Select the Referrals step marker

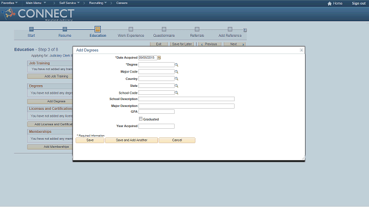click(x=197, y=29)
